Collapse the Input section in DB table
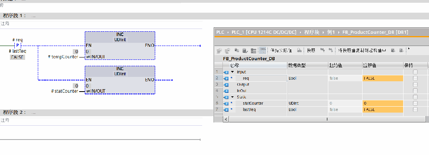 pos(232,72)
